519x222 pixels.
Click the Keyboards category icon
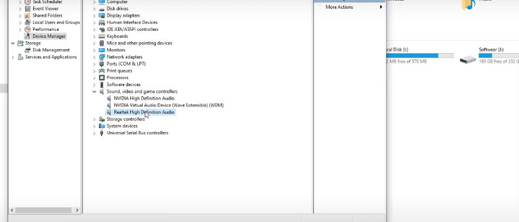(x=102, y=36)
